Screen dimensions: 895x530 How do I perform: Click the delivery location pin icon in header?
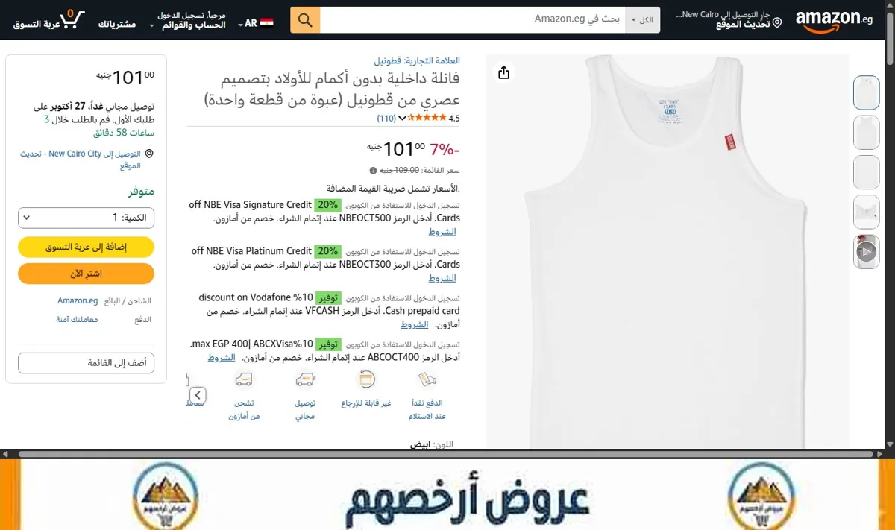click(x=776, y=23)
